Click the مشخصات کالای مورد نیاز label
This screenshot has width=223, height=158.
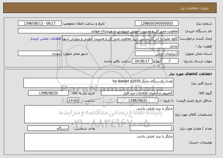[193, 115]
